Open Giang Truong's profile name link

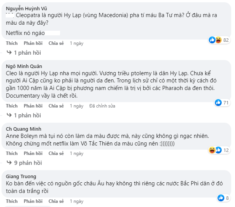(x=21, y=176)
